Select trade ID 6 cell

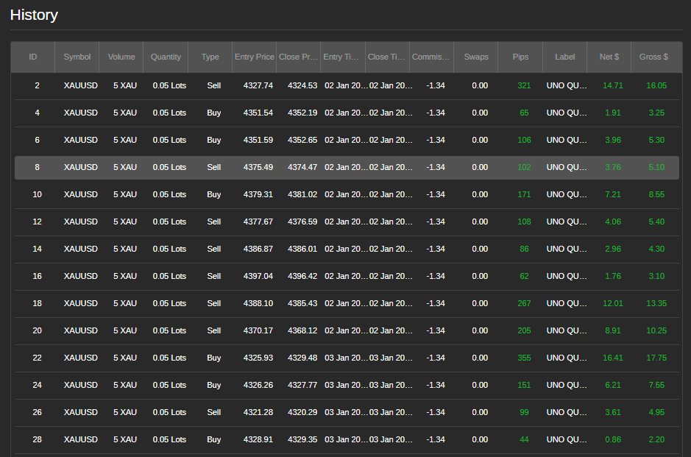(37, 140)
